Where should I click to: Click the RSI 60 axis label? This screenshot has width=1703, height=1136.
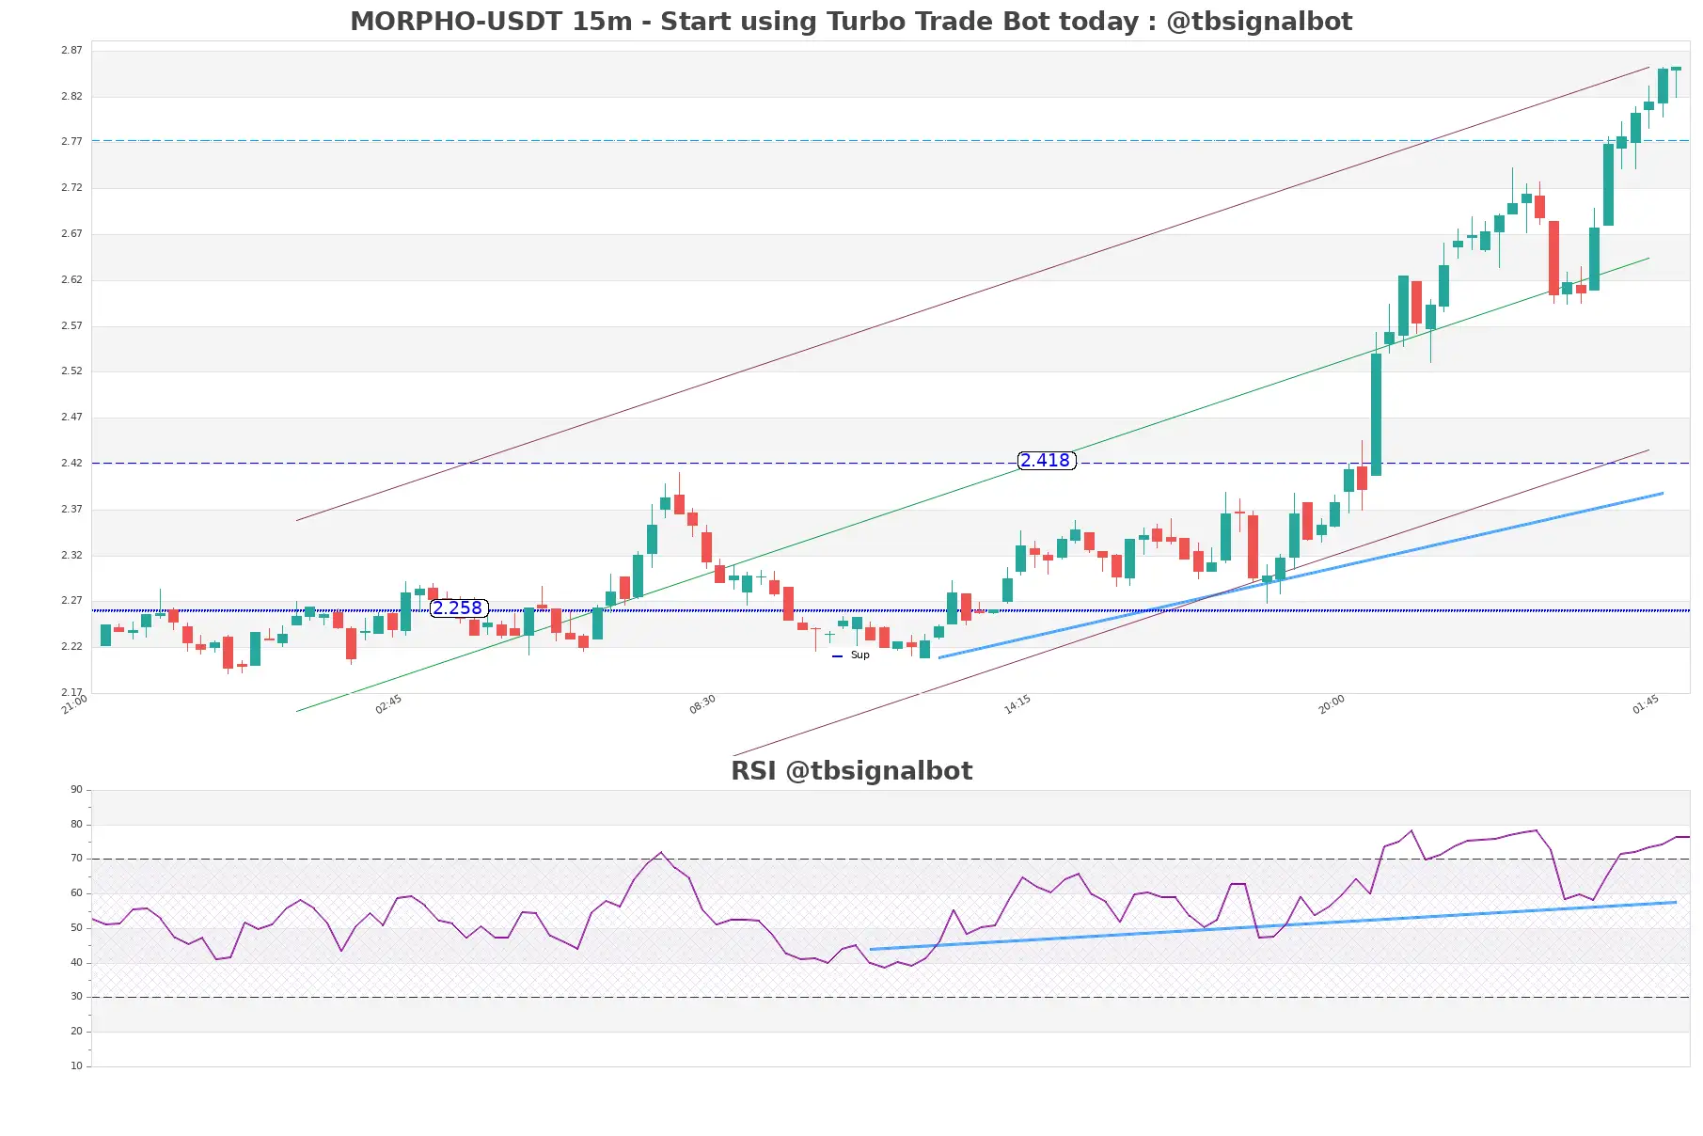point(76,892)
